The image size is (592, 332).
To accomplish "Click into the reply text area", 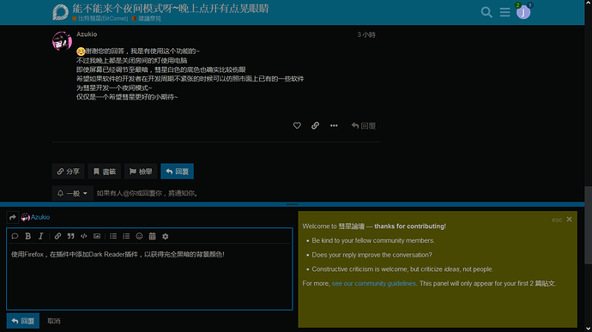I will 149,276.
